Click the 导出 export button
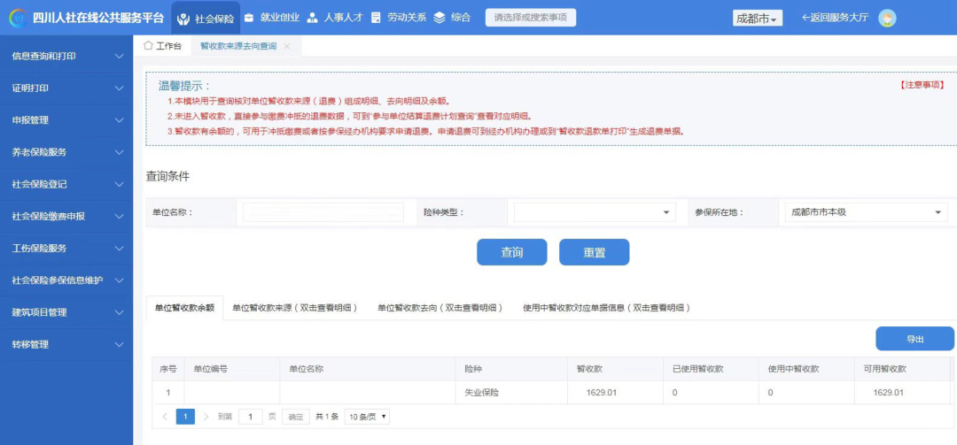This screenshot has height=445, width=957. pyautogui.click(x=914, y=339)
